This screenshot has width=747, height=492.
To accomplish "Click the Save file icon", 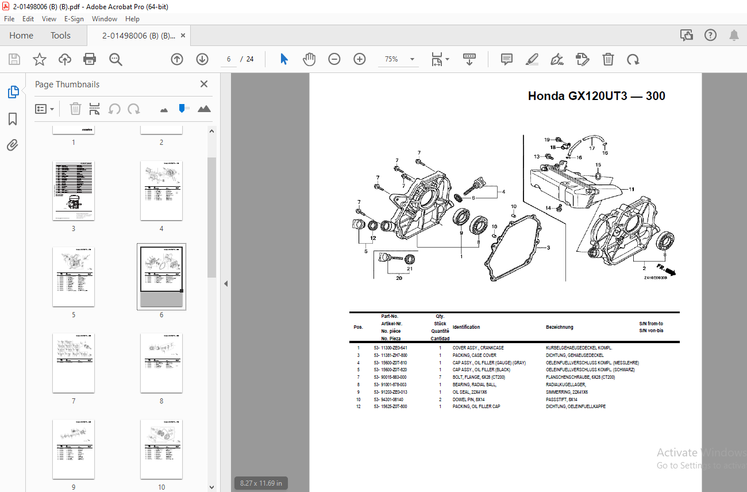I will pos(14,59).
